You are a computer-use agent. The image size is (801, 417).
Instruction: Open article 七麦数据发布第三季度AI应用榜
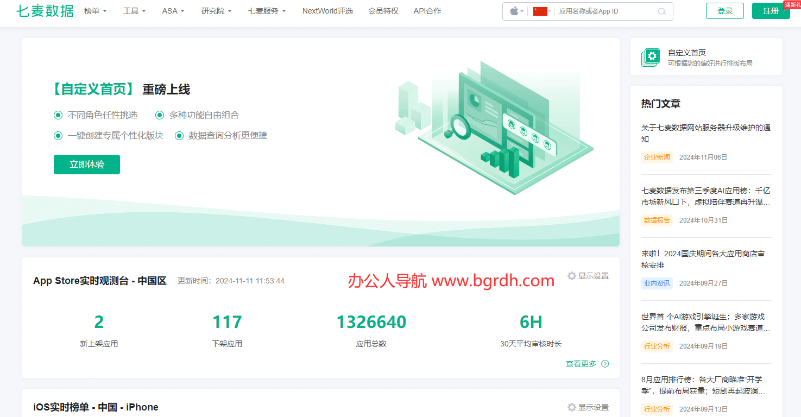[x=706, y=197]
